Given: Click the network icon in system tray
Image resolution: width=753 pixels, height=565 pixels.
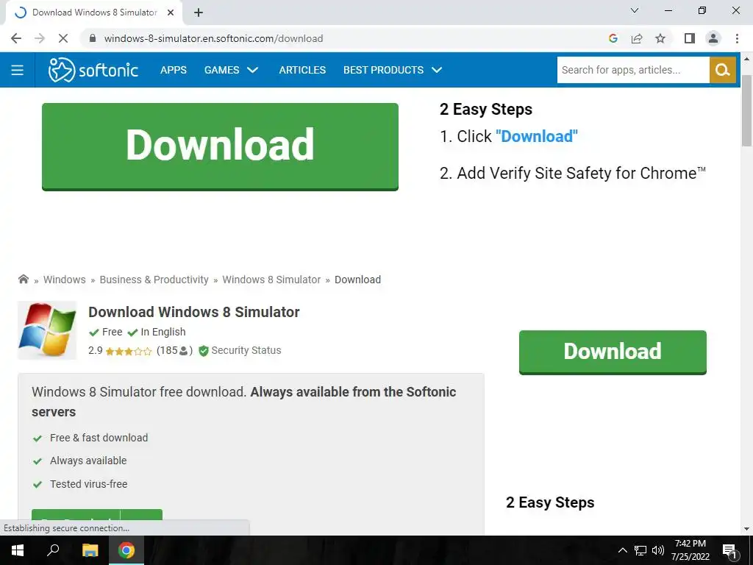Looking at the screenshot, I should tap(640, 550).
